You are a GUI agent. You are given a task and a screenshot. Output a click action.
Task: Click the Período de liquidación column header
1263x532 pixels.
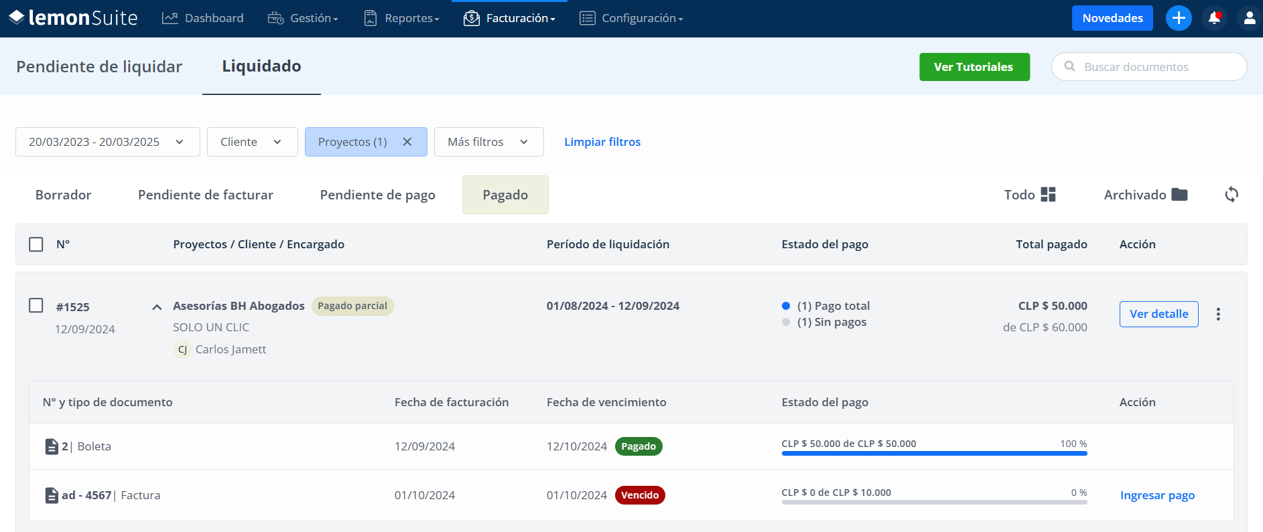coord(608,244)
